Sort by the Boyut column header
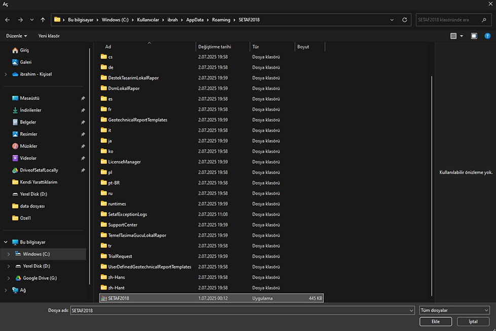 [303, 47]
